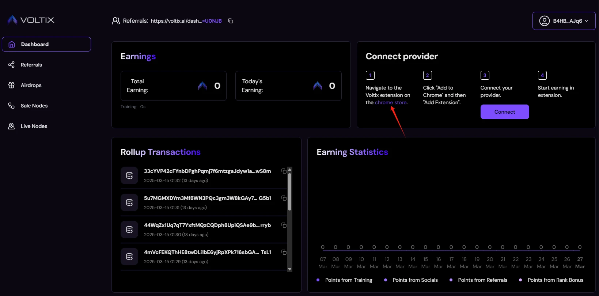
Task: Toggle Points from Referrals legend item
Action: pyautogui.click(x=478, y=280)
